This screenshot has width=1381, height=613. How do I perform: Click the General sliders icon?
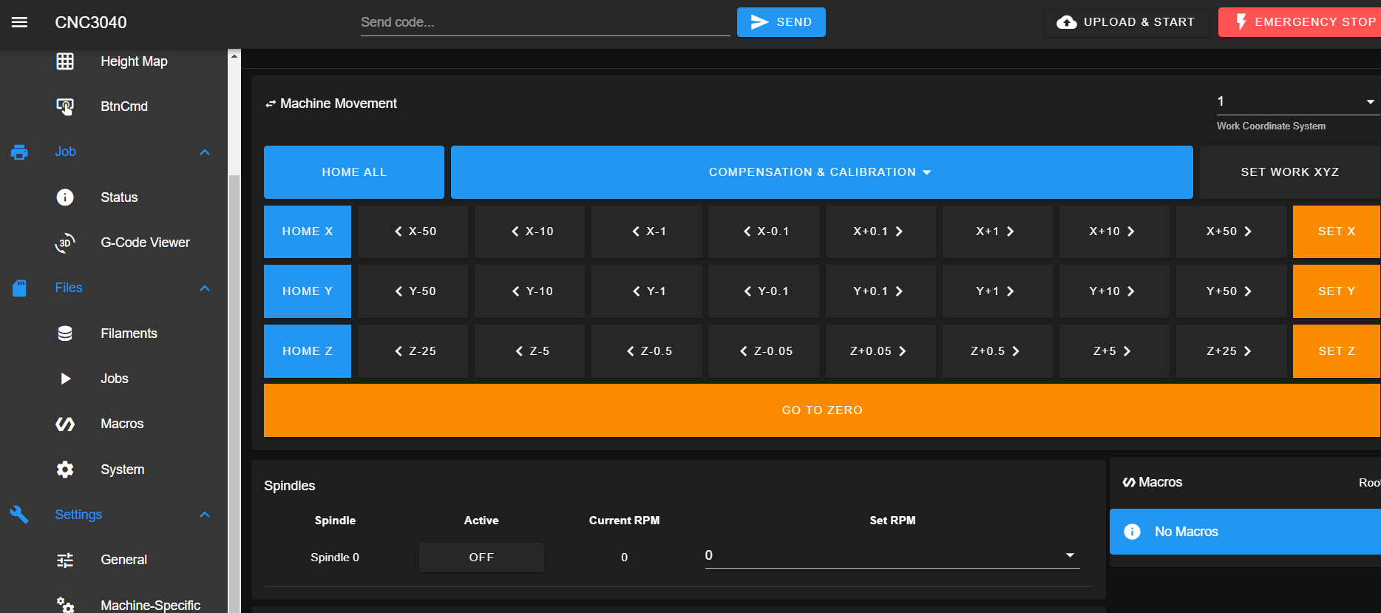point(65,560)
